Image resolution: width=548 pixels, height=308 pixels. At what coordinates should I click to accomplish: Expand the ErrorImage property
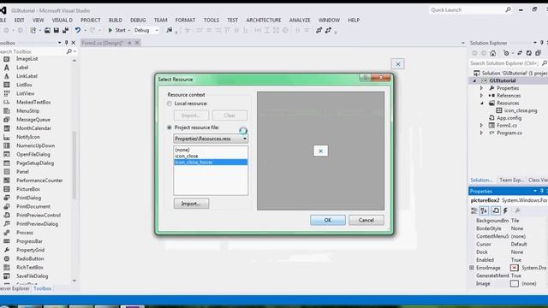[472, 268]
